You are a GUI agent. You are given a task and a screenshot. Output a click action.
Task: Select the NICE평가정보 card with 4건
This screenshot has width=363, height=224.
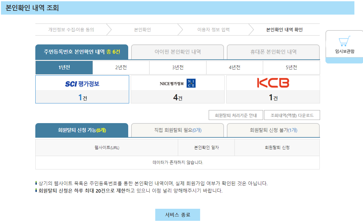178,89
